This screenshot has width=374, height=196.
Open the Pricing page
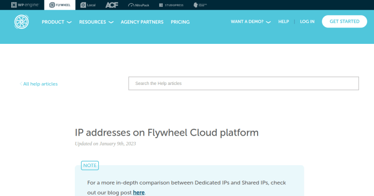[x=180, y=22]
